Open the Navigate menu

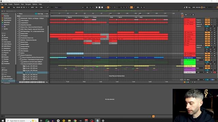click(28, 4)
